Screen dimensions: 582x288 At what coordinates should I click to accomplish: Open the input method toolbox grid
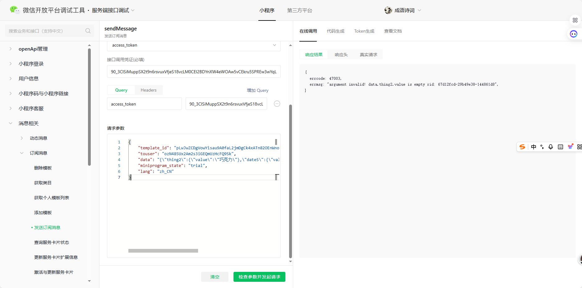pyautogui.click(x=580, y=147)
